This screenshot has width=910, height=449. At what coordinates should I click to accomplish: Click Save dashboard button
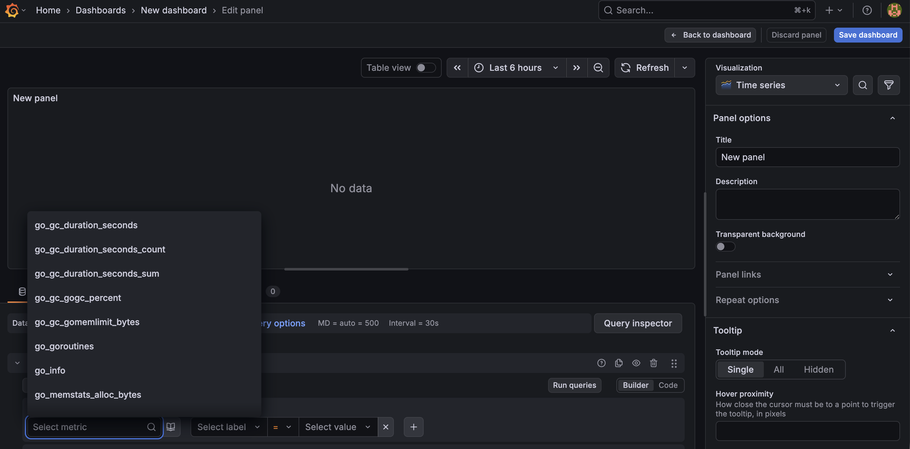(868, 35)
